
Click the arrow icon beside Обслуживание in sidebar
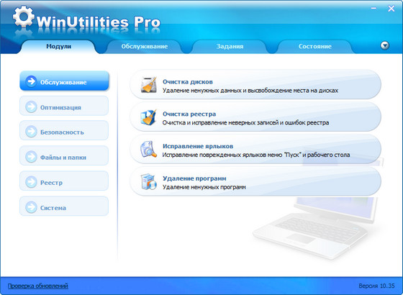point(31,81)
